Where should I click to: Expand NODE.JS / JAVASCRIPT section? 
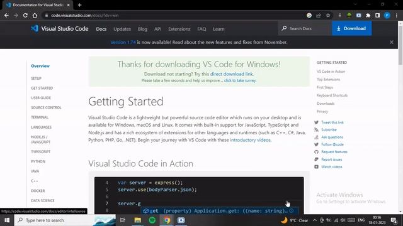pos(40,139)
